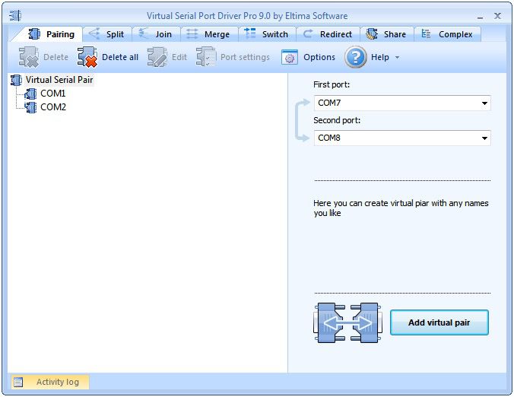The height and width of the screenshot is (397, 514).
Task: Click the blue Help question mark icon
Action: (356, 57)
